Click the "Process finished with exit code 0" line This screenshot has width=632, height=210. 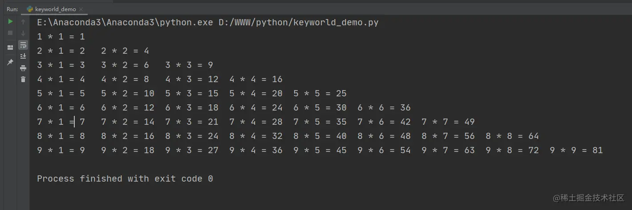[125, 179]
